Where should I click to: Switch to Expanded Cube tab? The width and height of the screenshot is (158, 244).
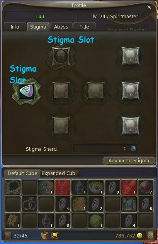point(60,173)
